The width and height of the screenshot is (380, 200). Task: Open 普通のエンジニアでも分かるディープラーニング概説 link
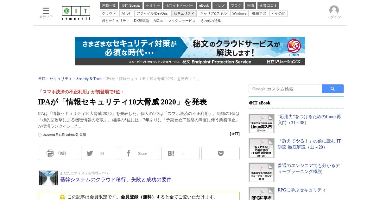pos(309,169)
